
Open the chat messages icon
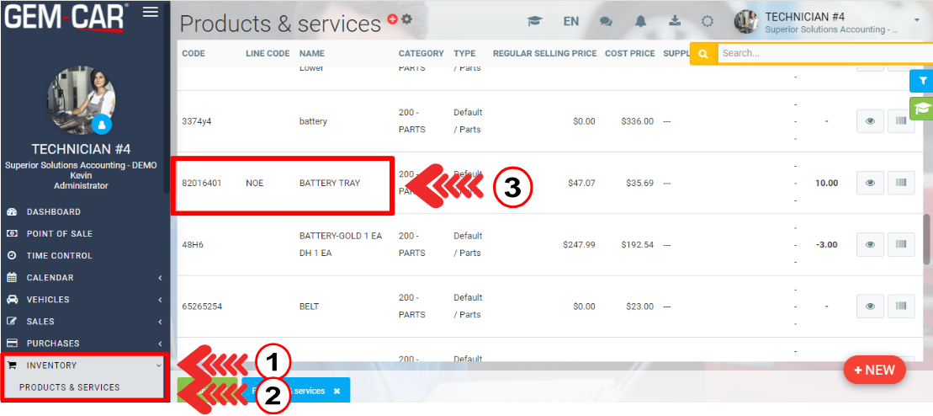(606, 22)
